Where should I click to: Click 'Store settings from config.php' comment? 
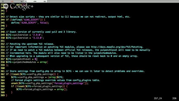pyautogui.click(x=75, y=71)
